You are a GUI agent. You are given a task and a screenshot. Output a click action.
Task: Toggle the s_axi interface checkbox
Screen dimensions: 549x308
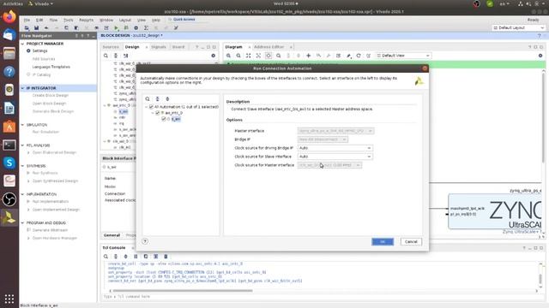[x=164, y=119]
